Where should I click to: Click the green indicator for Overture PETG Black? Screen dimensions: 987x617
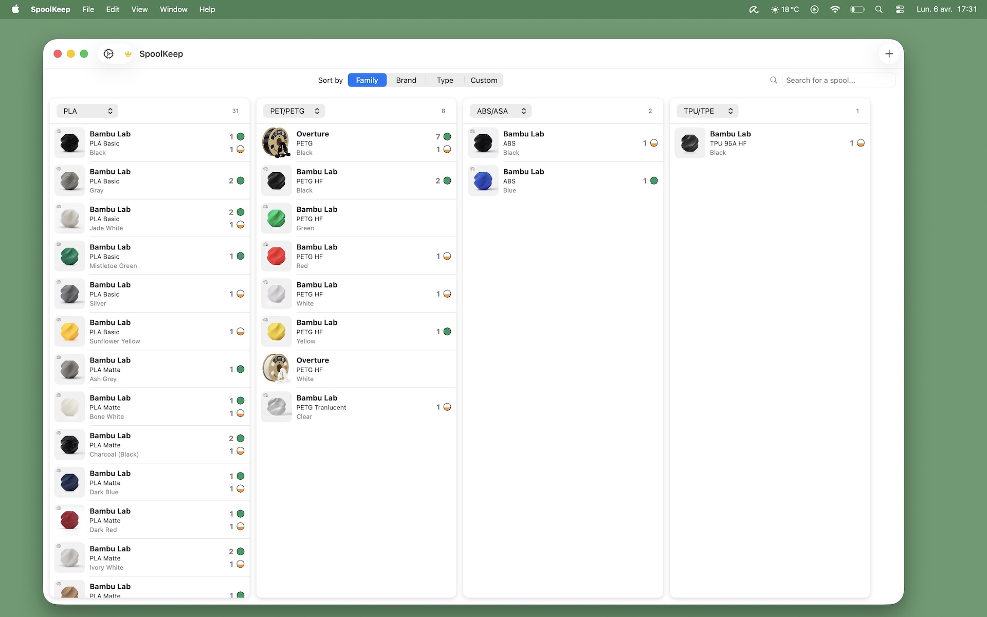[447, 137]
